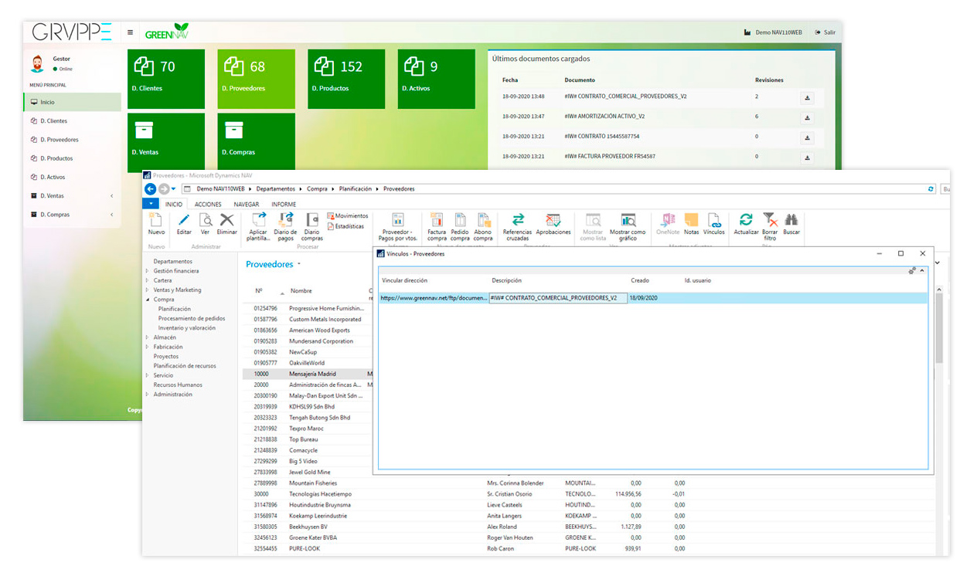This screenshot has width=970, height=576.
Task: Switch to the ACCIONES ribbon tab
Action: [208, 205]
